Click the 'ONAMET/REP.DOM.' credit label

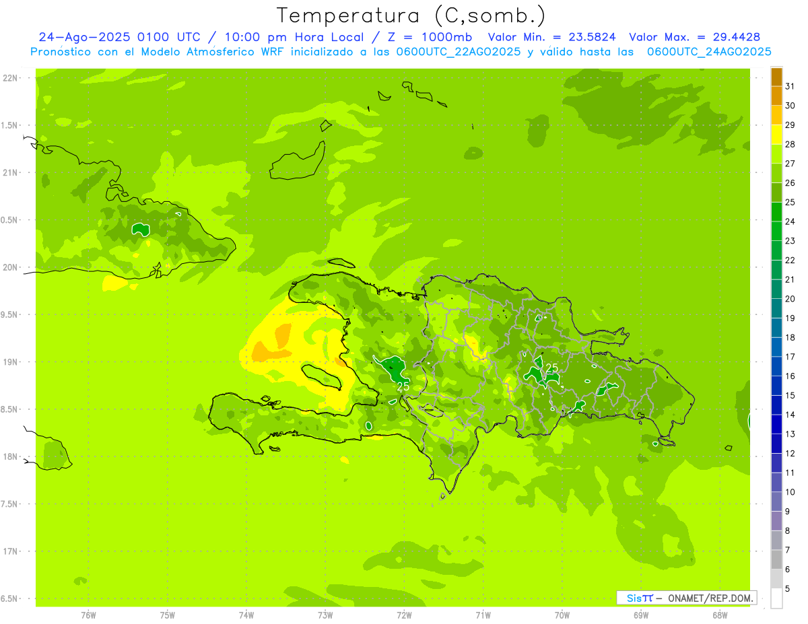pyautogui.click(x=710, y=598)
